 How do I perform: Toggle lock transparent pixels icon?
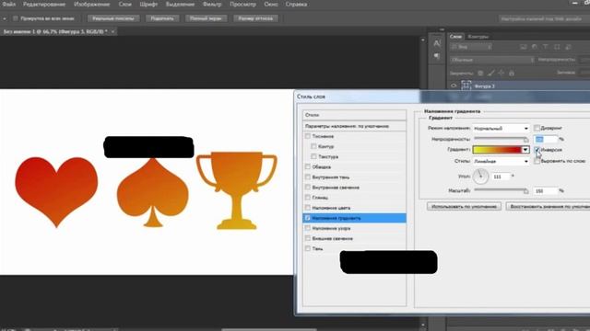tap(480, 73)
